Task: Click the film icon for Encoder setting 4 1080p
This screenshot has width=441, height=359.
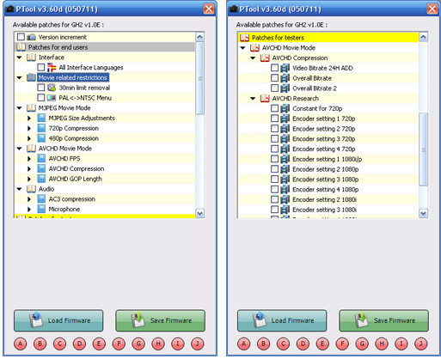Action: coord(285,189)
